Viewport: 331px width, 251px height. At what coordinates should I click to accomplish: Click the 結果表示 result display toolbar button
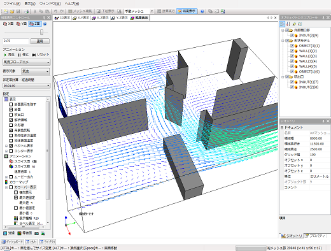point(187,11)
